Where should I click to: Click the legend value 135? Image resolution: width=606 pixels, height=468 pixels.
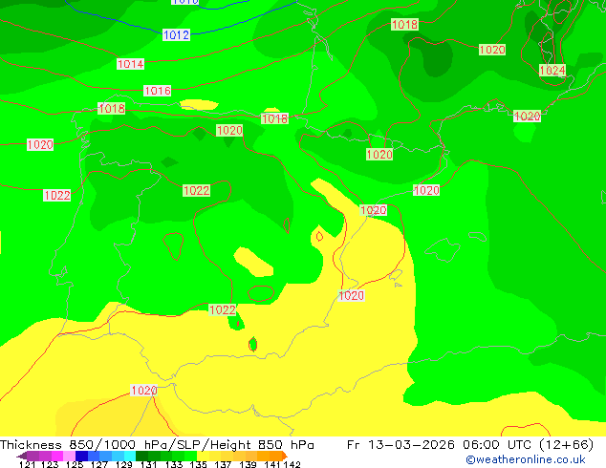(x=198, y=464)
